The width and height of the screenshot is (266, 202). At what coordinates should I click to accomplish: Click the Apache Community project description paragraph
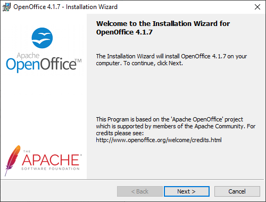176,129
